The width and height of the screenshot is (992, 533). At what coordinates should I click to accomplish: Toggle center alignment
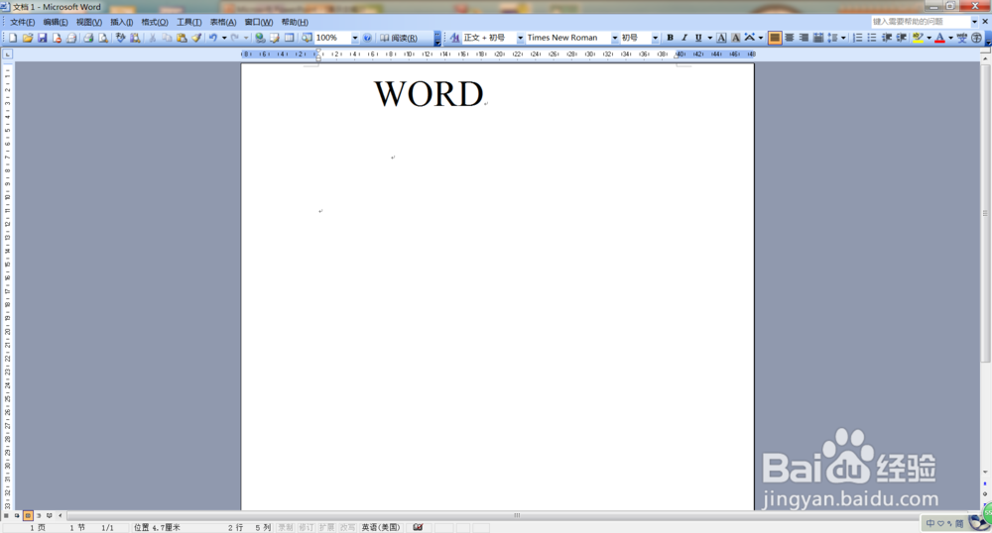pos(789,38)
